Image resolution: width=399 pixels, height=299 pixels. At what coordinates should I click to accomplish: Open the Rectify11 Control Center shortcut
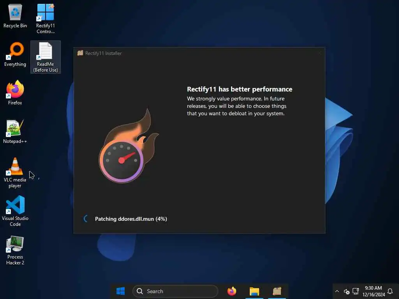point(45,19)
